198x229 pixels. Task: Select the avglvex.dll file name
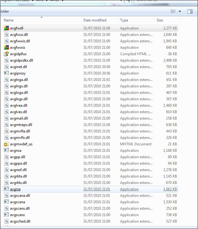[19, 112]
